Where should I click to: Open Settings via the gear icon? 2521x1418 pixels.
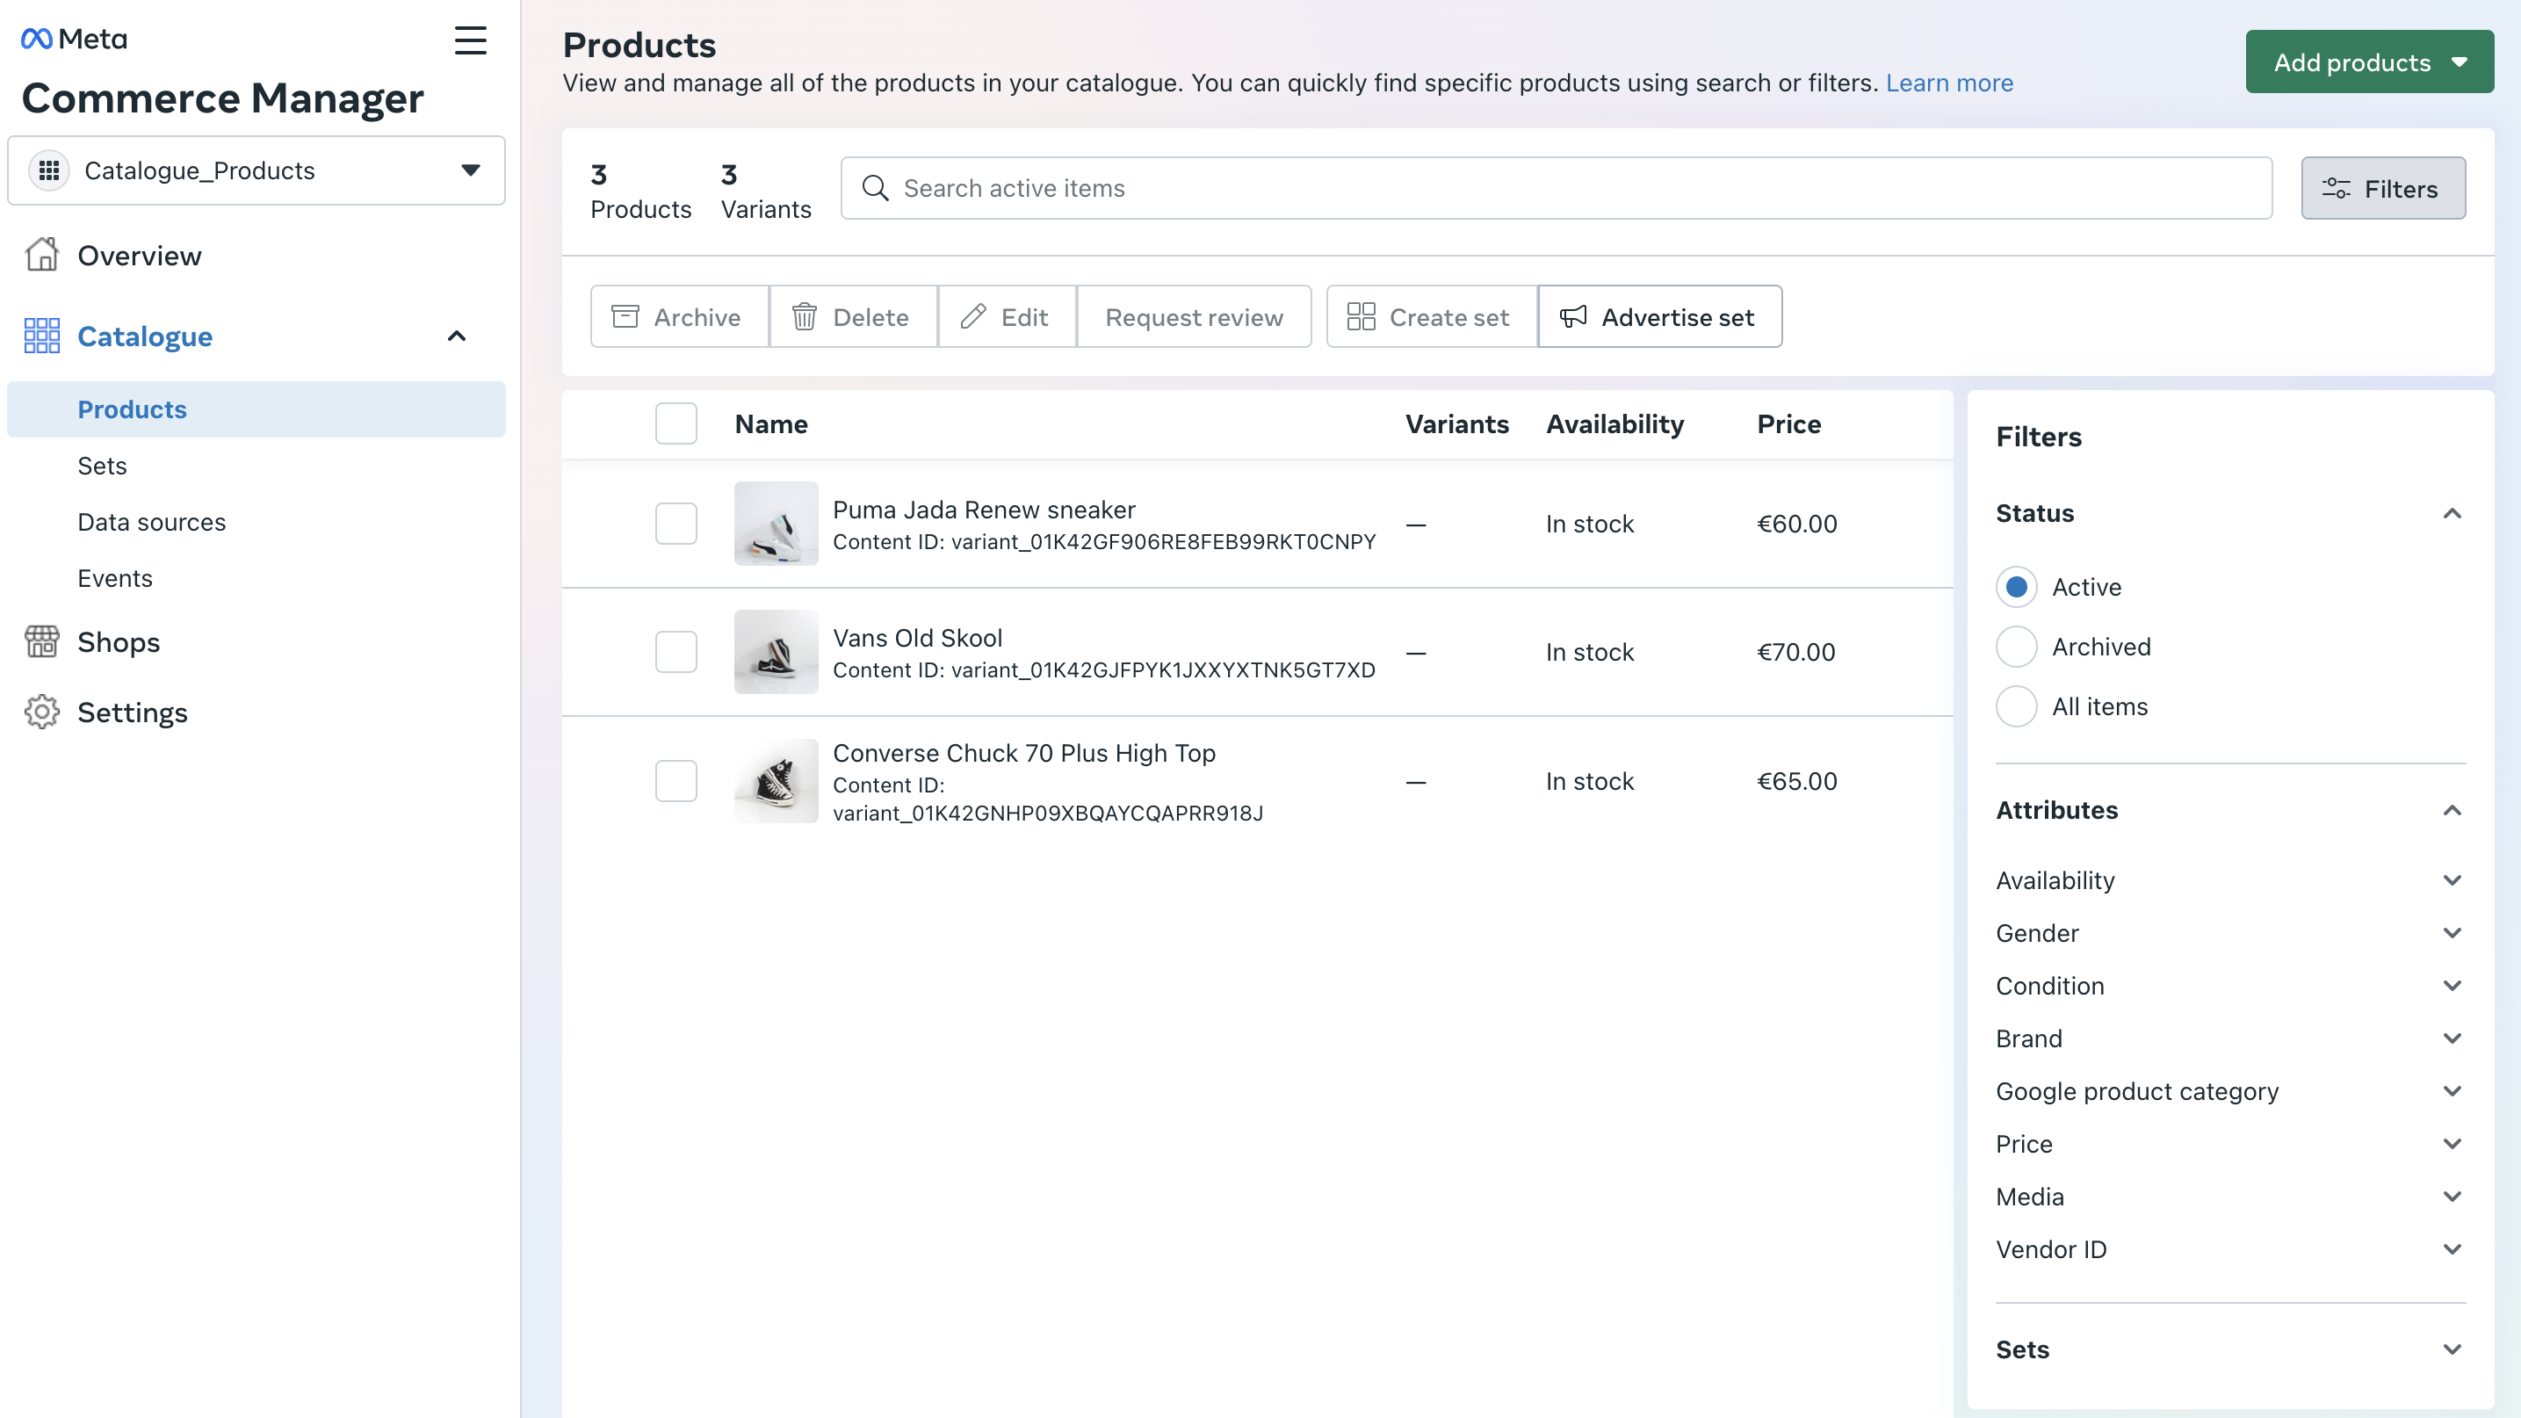(x=41, y=712)
